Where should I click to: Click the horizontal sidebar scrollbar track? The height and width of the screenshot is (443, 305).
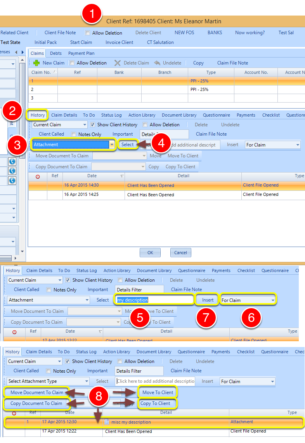coord(6,258)
